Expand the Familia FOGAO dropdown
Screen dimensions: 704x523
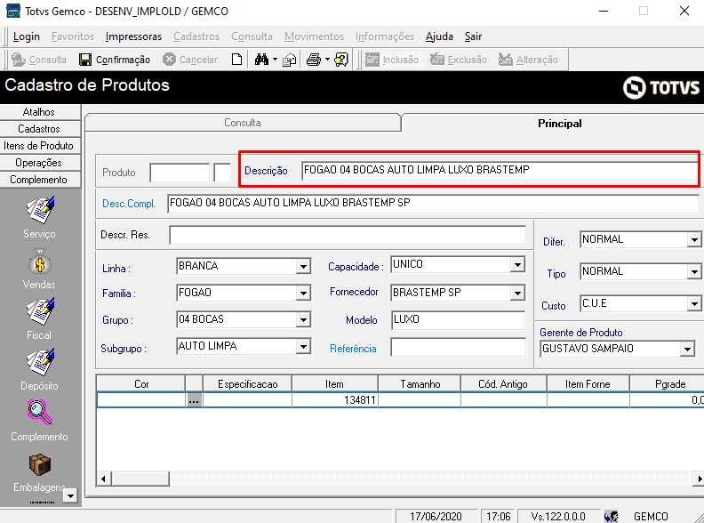click(303, 294)
